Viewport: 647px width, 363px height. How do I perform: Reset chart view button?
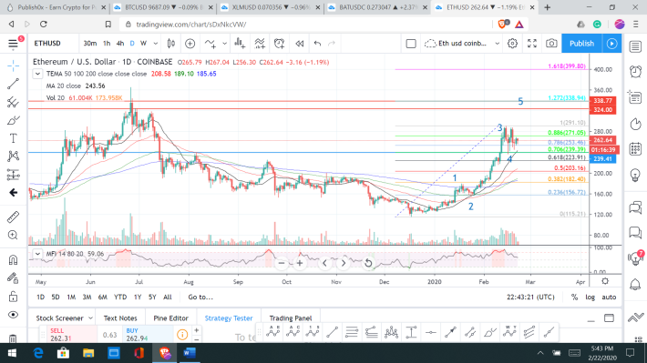(368, 263)
